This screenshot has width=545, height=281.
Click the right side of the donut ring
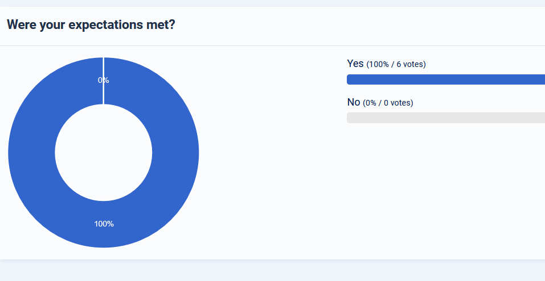pyautogui.click(x=175, y=152)
